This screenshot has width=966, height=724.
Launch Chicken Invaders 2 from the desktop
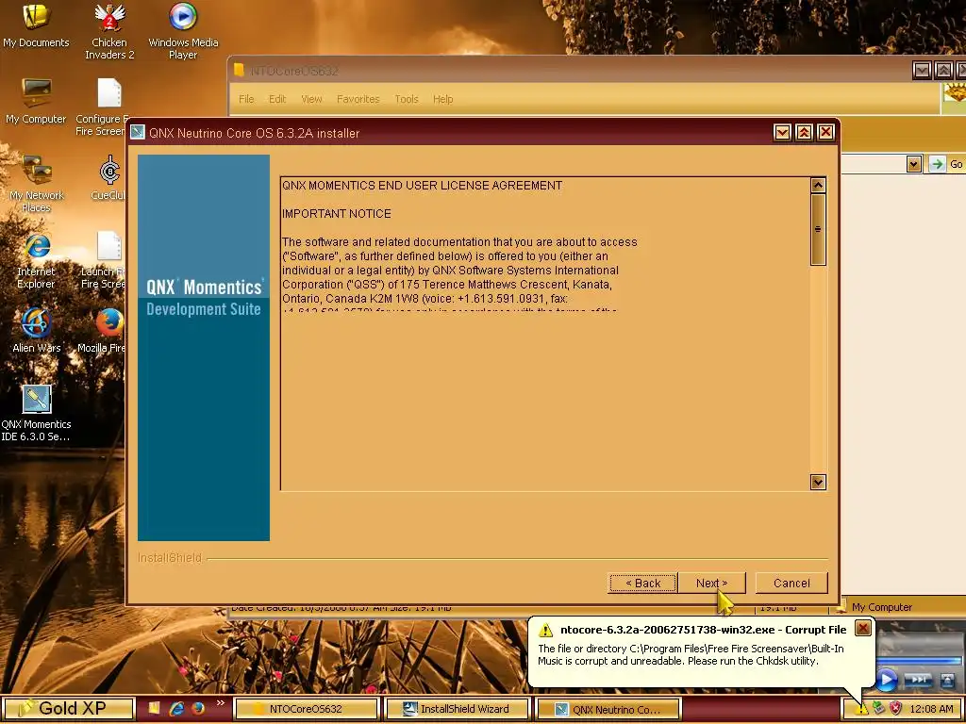[x=109, y=31]
